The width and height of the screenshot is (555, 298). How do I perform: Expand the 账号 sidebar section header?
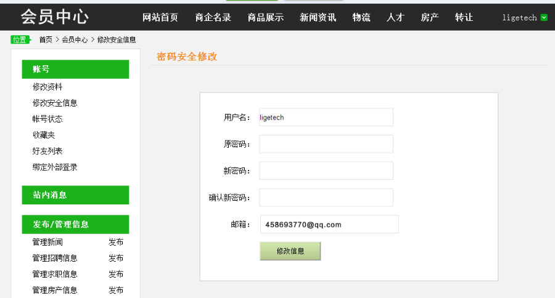75,70
